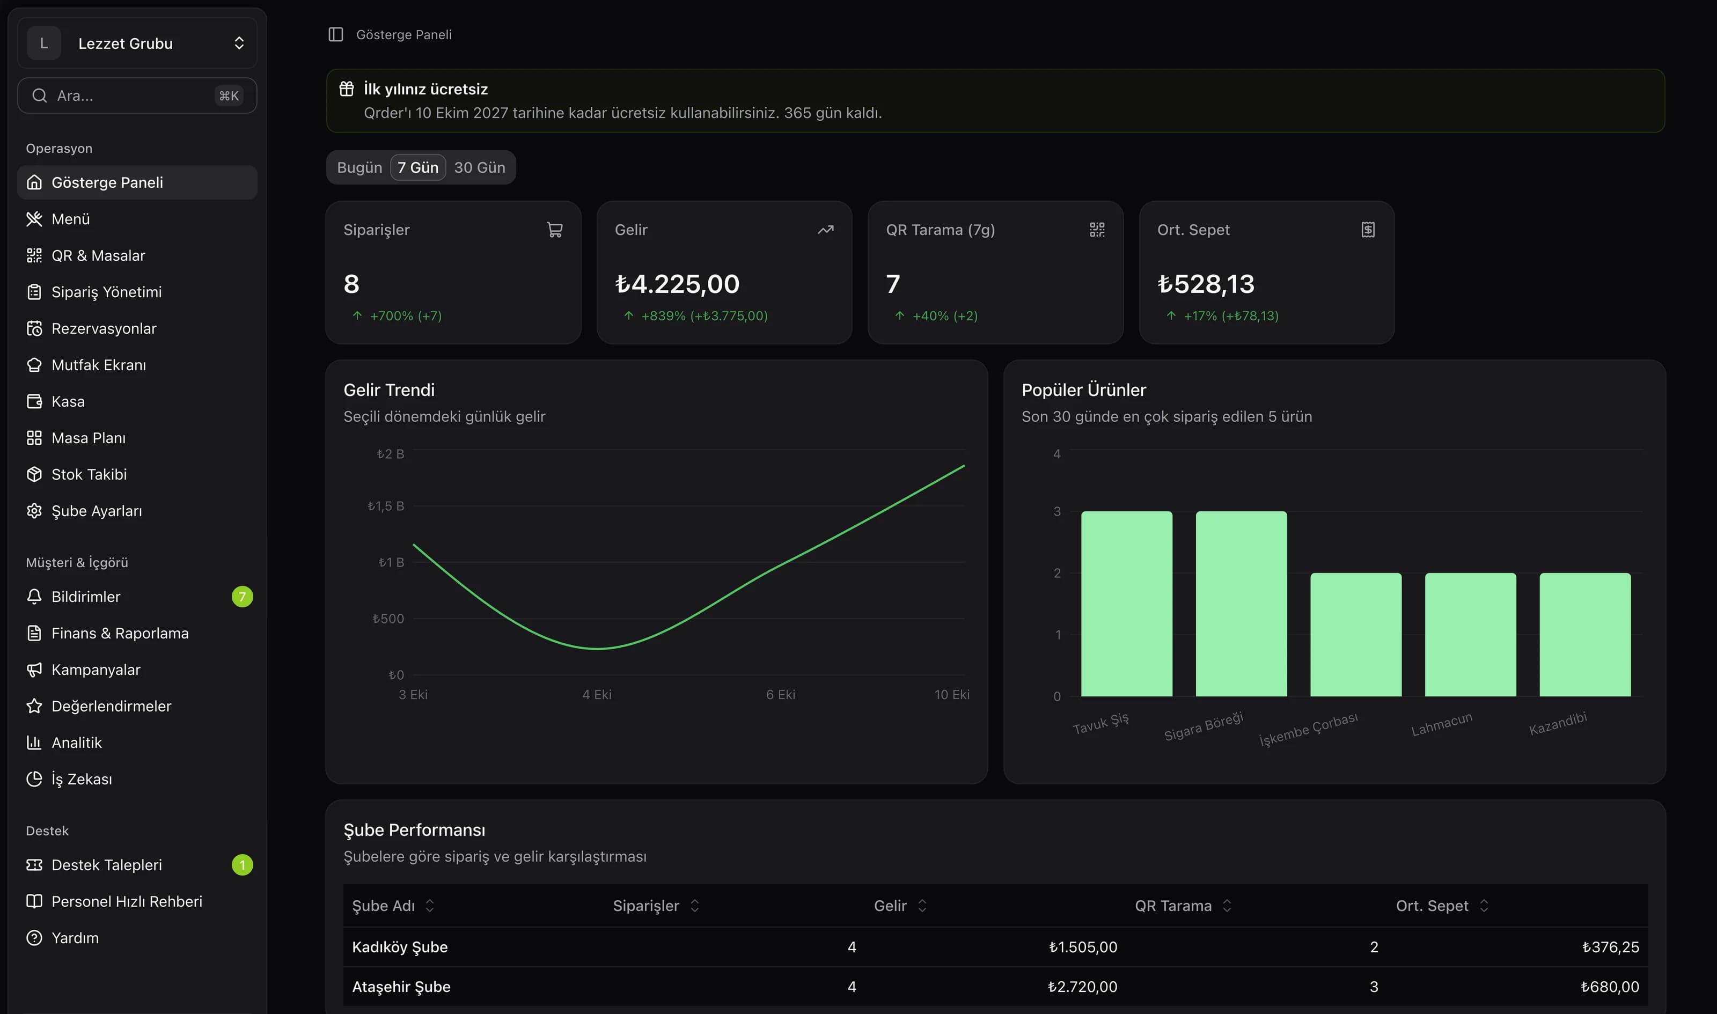Viewport: 1717px width, 1014px height.
Task: Open the Yardım help page
Action: [x=137, y=938]
